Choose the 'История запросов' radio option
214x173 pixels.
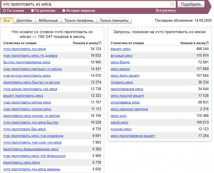click(x=64, y=11)
